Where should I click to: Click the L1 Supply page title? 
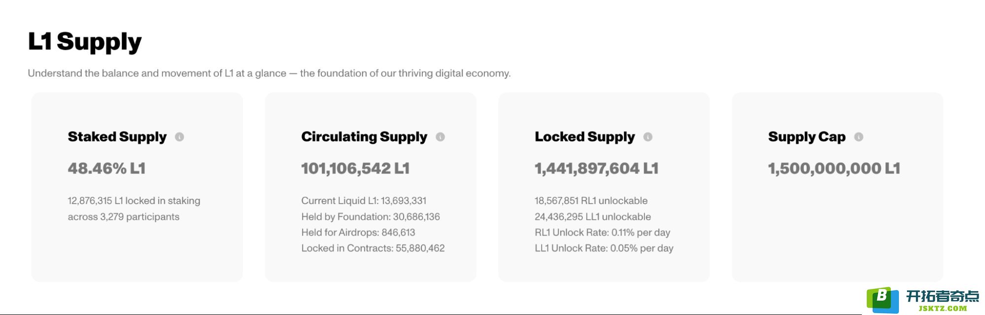85,42
